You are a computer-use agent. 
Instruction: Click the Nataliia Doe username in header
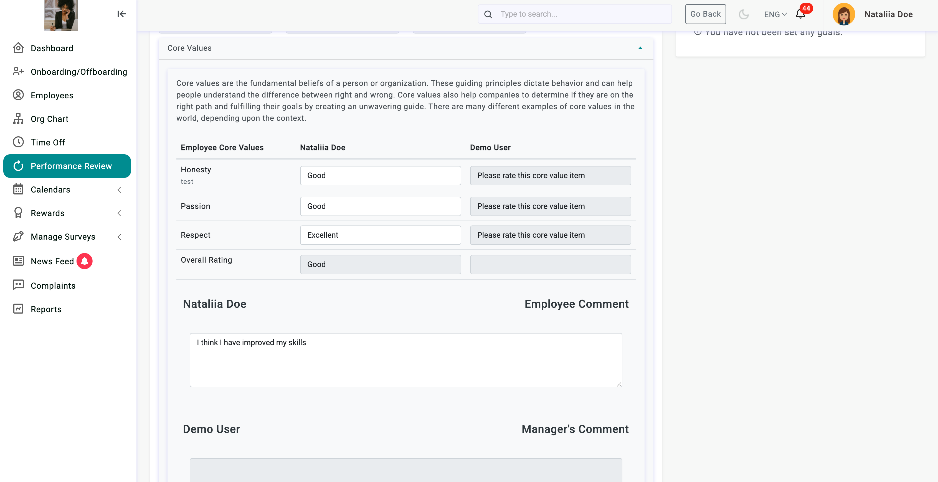click(x=888, y=14)
